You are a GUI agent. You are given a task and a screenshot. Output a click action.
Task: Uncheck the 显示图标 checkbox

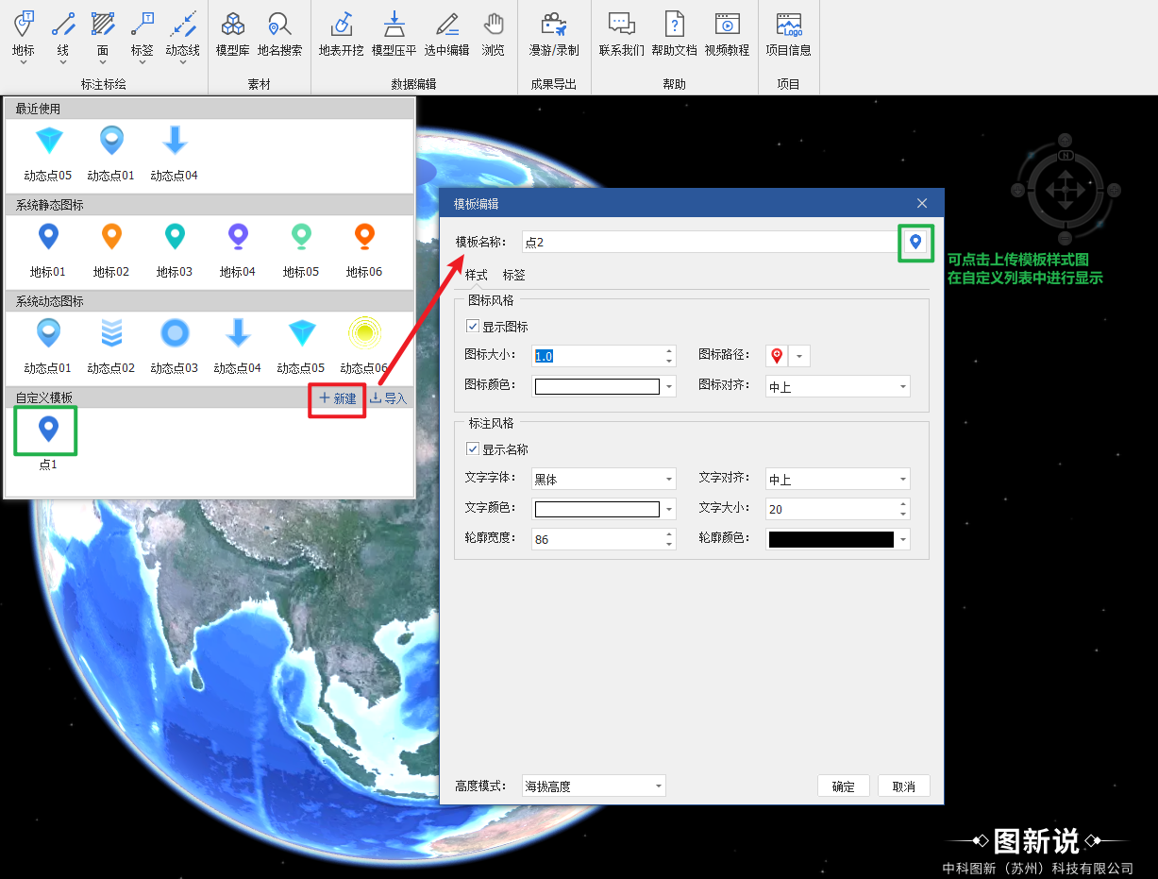[473, 327]
